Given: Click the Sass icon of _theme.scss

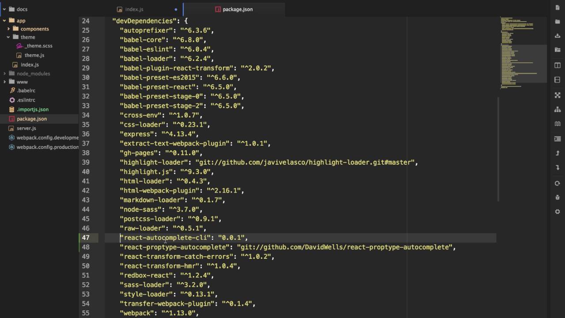Looking at the screenshot, I should click(19, 46).
